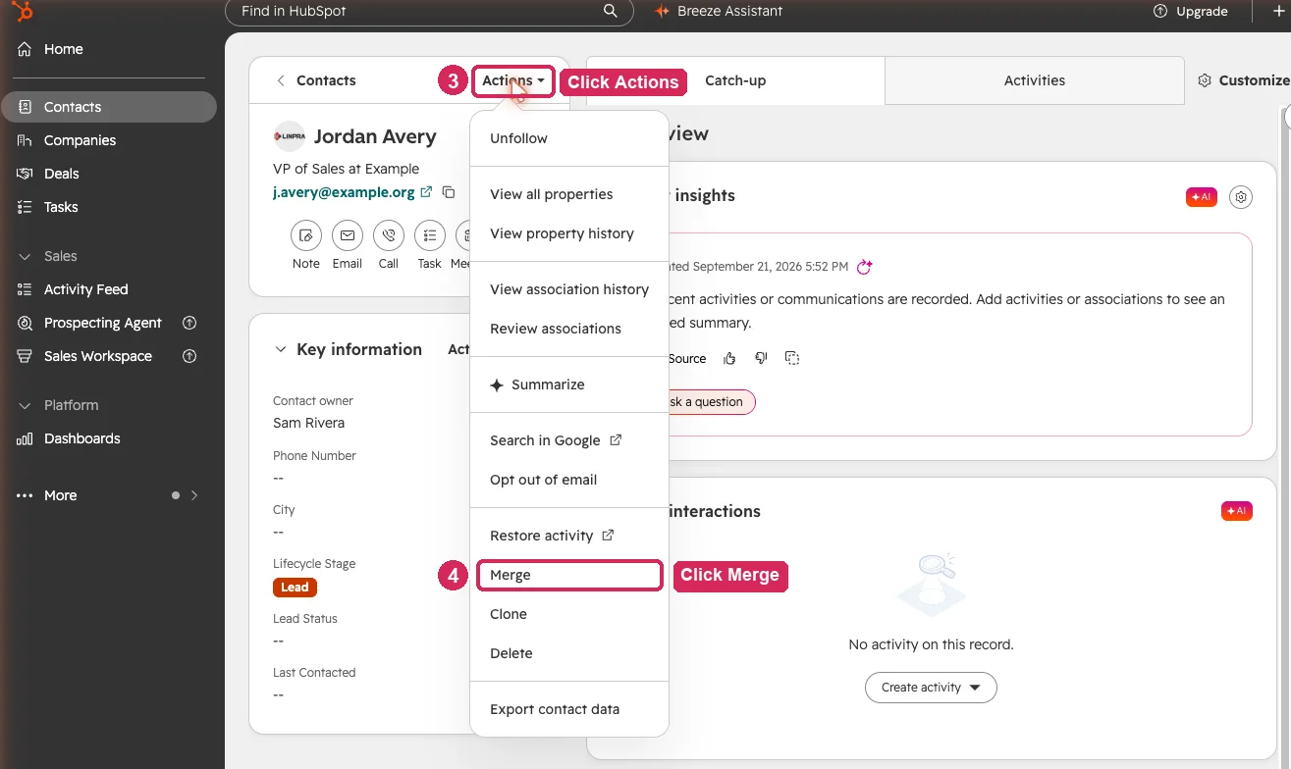1291x769 pixels.
Task: Click the insights AI badge
Action: click(1202, 197)
